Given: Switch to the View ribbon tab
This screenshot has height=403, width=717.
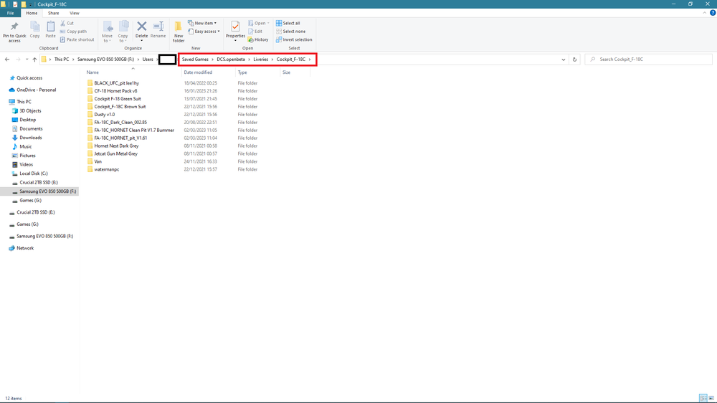Looking at the screenshot, I should [x=74, y=13].
